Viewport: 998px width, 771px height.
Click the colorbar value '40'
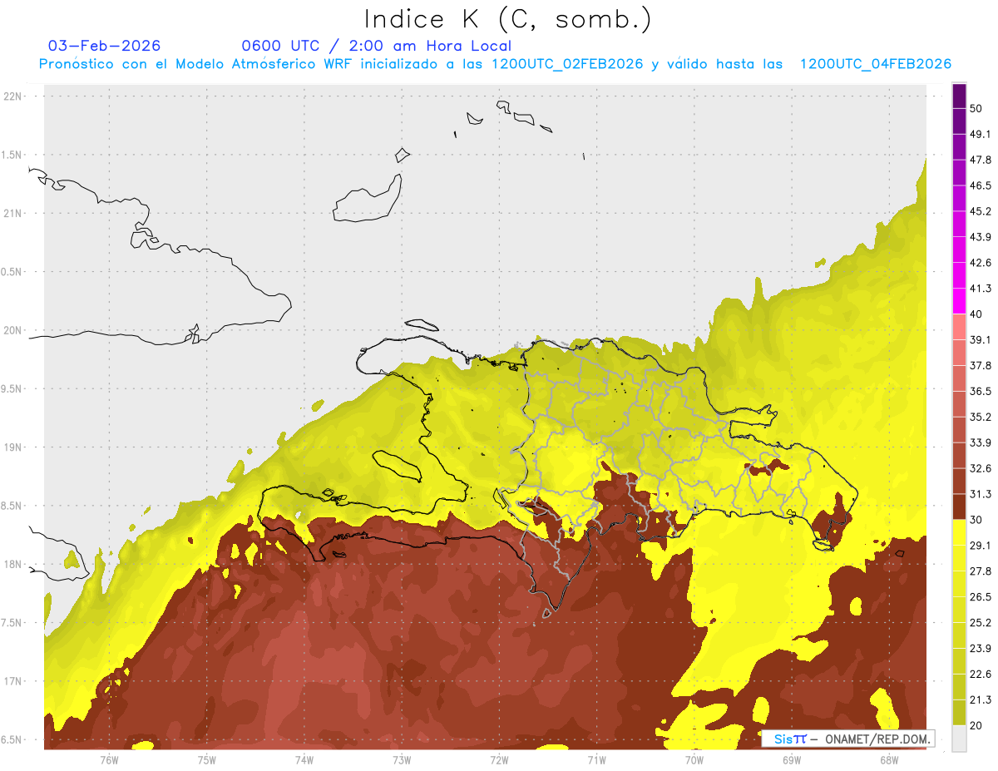(x=976, y=314)
